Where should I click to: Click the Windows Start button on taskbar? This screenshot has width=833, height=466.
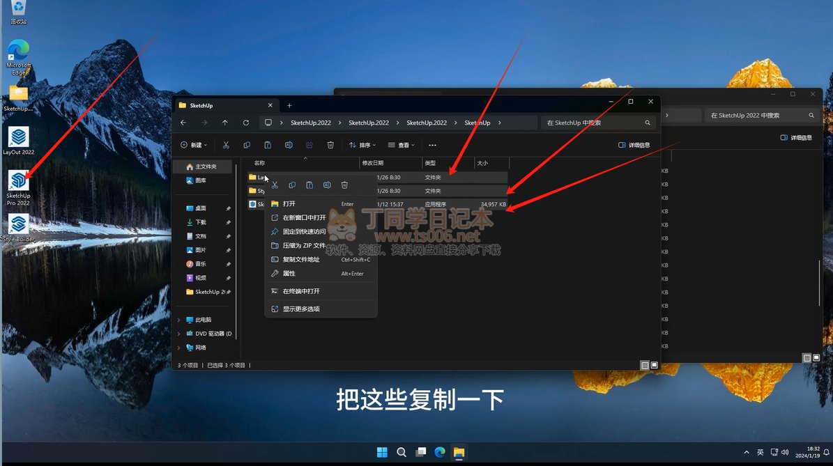point(382,452)
